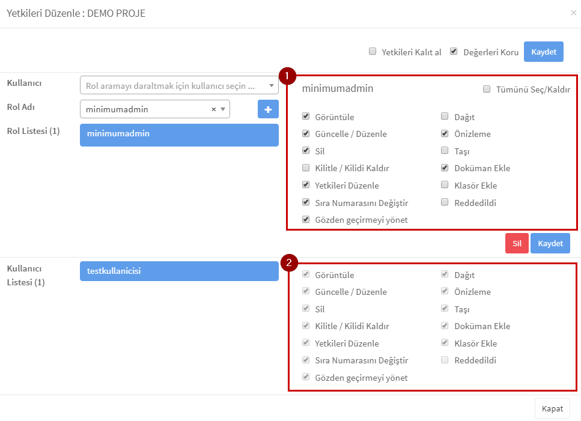Click the red Sil button
Screen dimensions: 581x421
tap(517, 243)
